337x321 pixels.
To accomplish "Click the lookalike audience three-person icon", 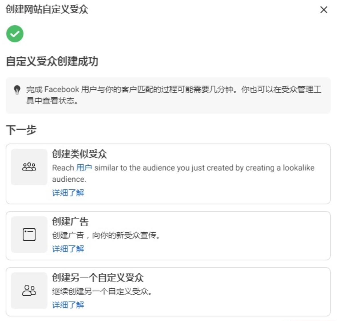I will point(29,167).
